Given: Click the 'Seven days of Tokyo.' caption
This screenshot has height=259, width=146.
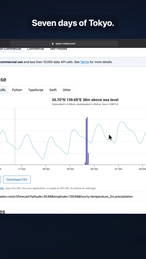Looking at the screenshot, I should [x=73, y=23].
